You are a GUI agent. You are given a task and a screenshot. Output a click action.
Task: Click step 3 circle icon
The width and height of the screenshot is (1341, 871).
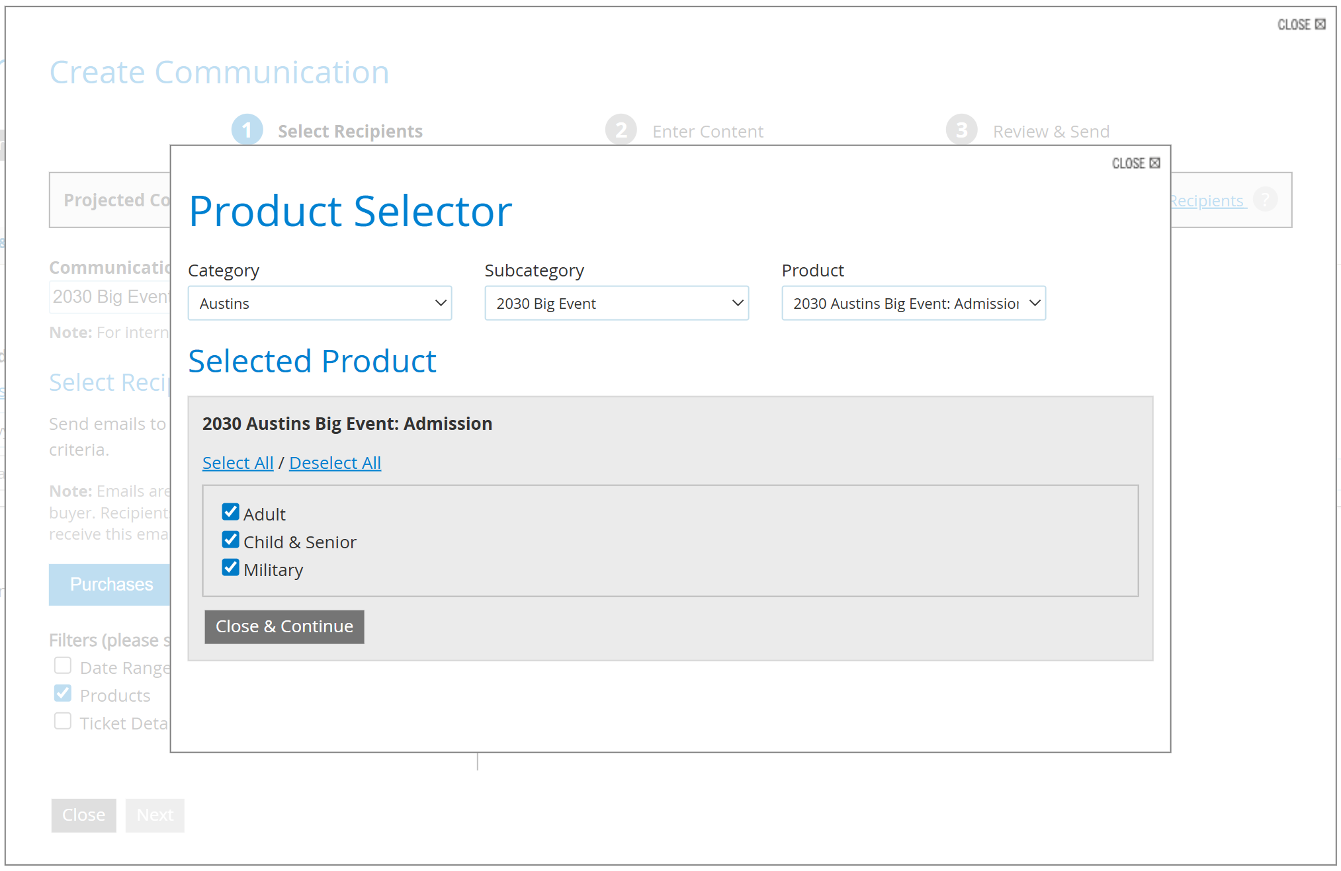[x=961, y=130]
